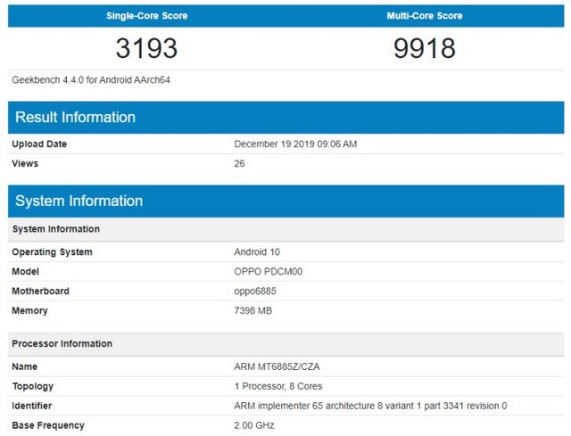The height and width of the screenshot is (436, 571).
Task: Select the 2.00 GHz frequency value
Action: (254, 425)
